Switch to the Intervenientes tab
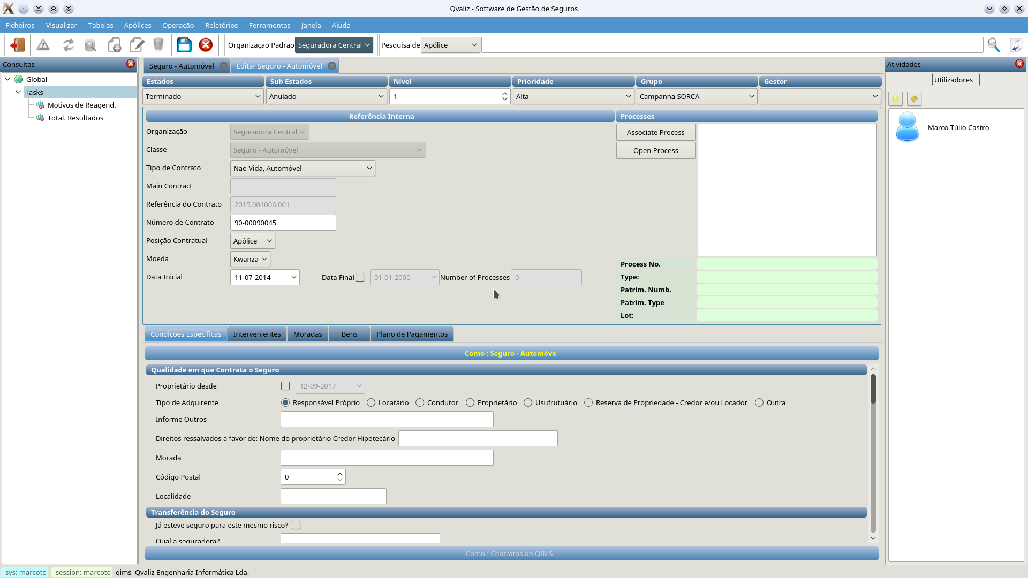This screenshot has height=578, width=1028. (x=257, y=334)
